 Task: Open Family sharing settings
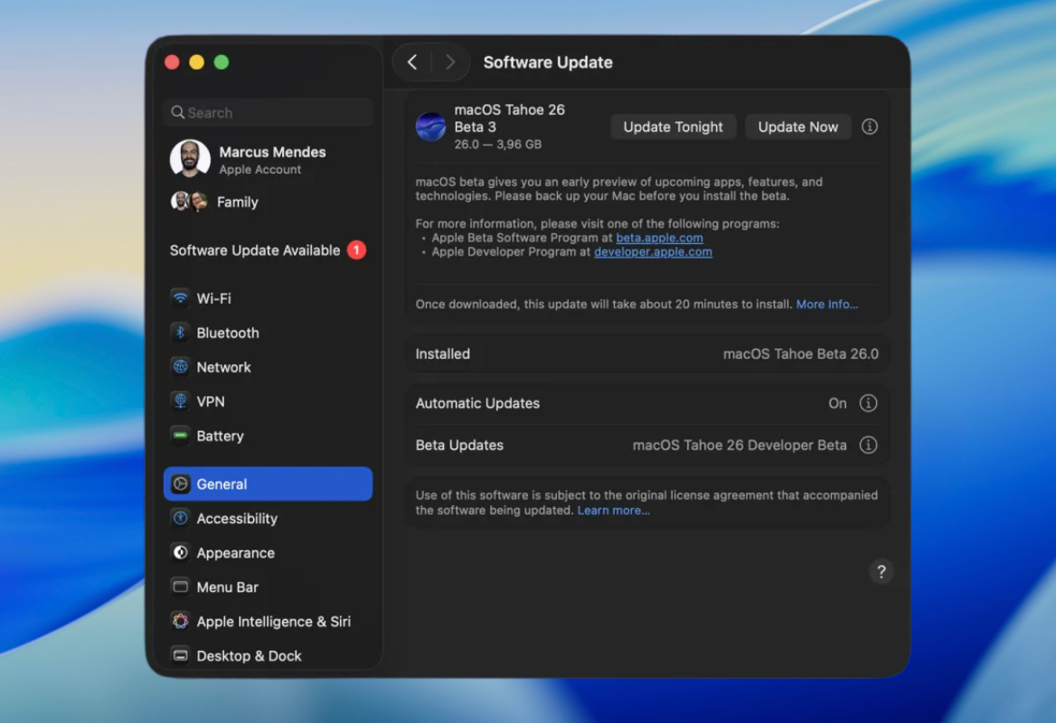point(268,202)
